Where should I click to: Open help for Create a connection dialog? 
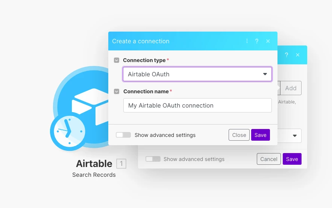(257, 41)
